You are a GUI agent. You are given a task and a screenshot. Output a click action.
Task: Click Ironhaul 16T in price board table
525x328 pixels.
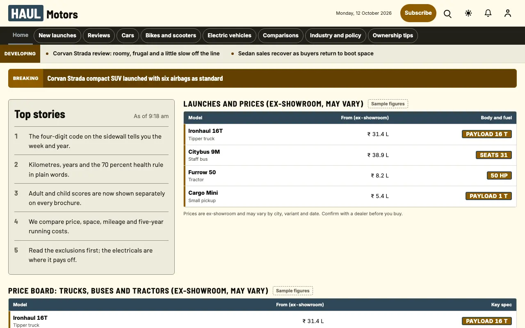[x=30, y=318]
